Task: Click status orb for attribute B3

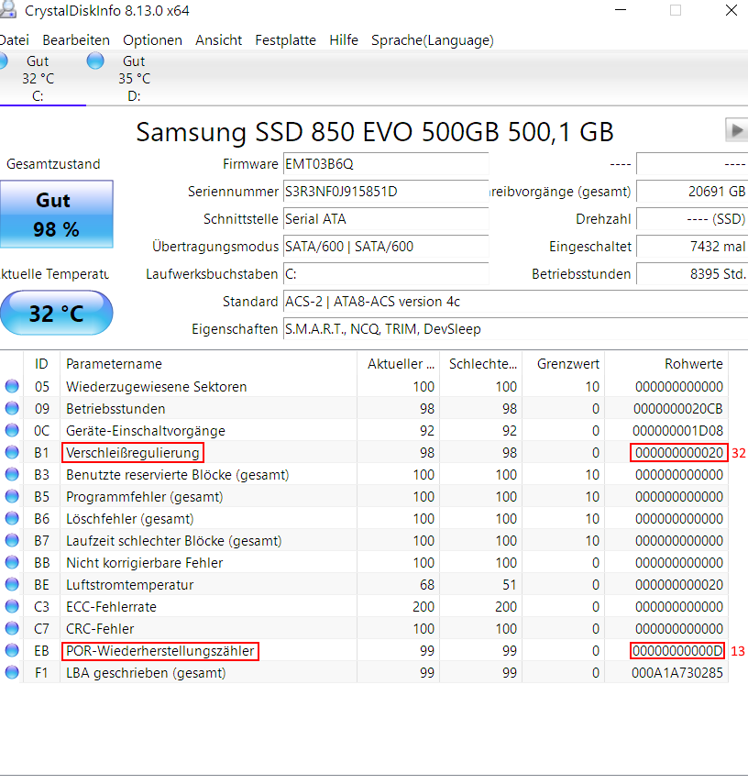Action: [x=12, y=474]
